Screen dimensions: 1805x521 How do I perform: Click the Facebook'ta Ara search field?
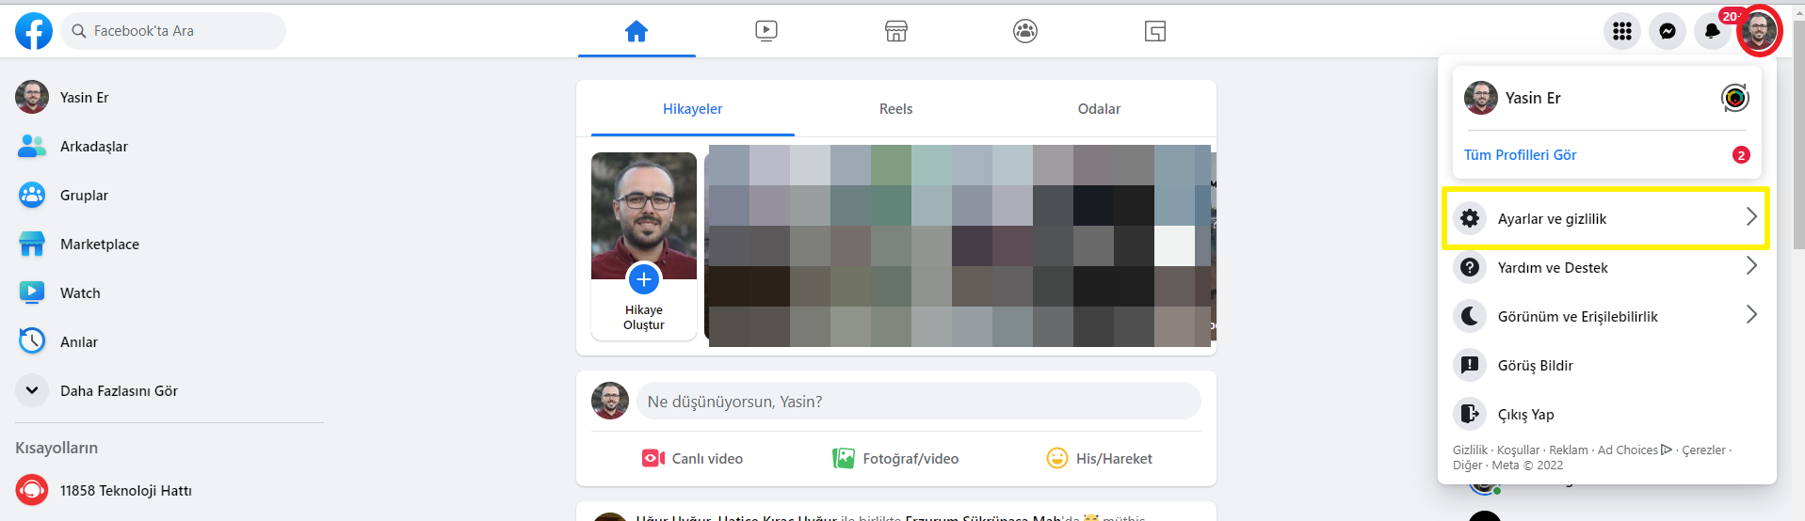[x=173, y=31]
